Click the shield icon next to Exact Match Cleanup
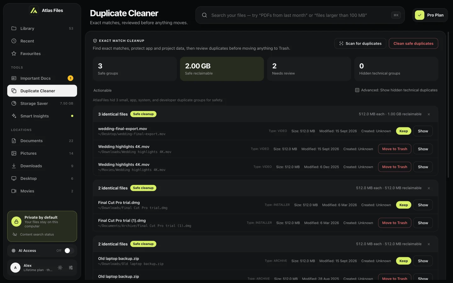Image resolution: width=453 pixels, height=283 pixels. click(x=95, y=41)
